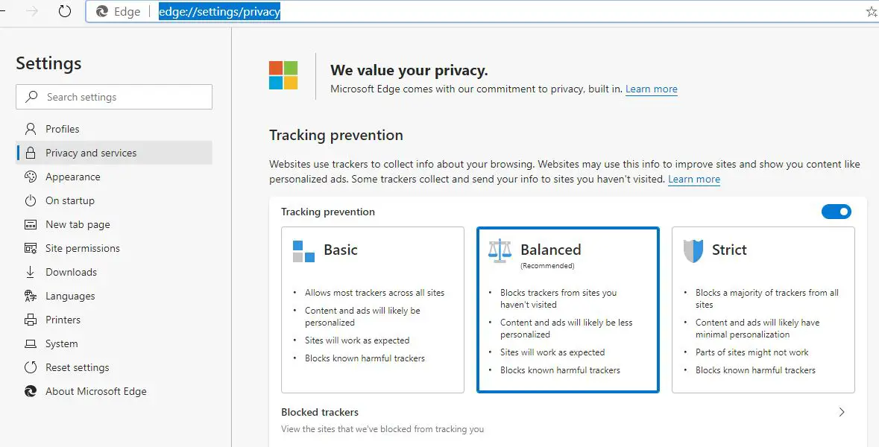
Task: Click the favorites star icon in address bar
Action: click(x=872, y=12)
